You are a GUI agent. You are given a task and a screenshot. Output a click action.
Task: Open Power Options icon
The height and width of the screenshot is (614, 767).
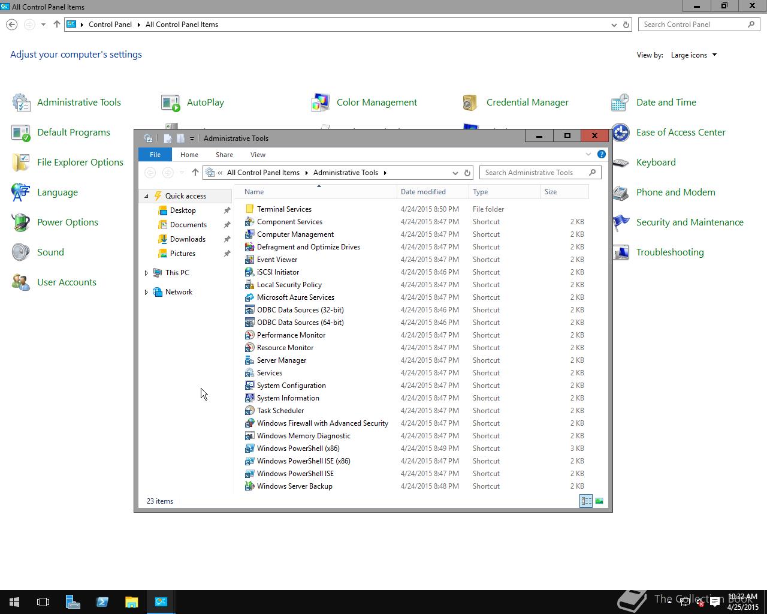click(x=21, y=222)
